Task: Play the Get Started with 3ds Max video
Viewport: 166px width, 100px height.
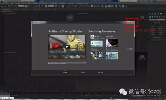Action: coord(67,47)
